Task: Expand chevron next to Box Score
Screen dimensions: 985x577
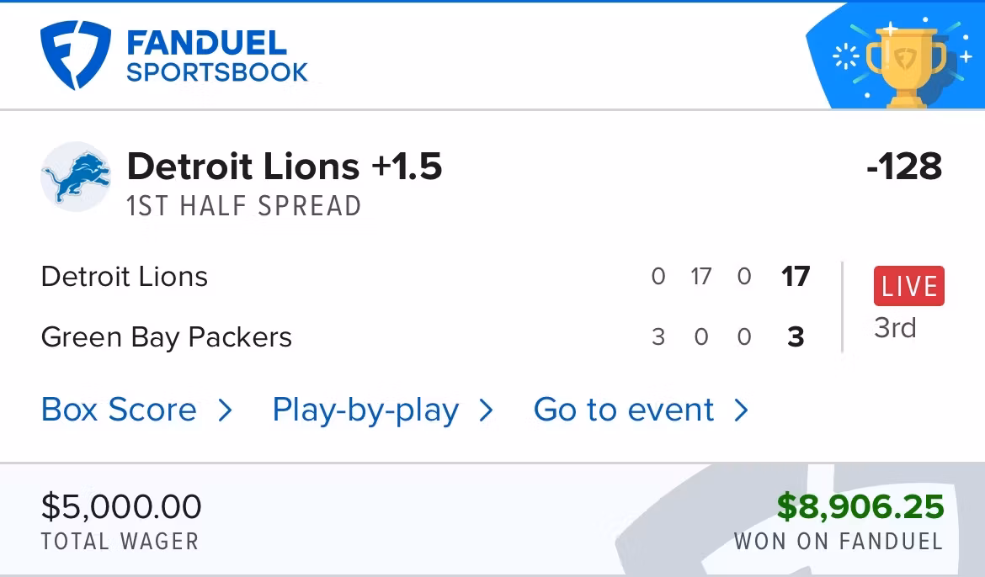Action: point(225,410)
